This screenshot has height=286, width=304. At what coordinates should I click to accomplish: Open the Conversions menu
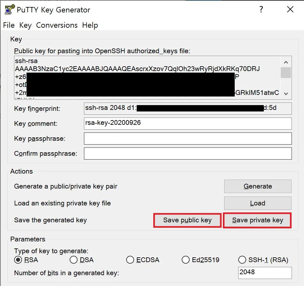[x=57, y=25]
